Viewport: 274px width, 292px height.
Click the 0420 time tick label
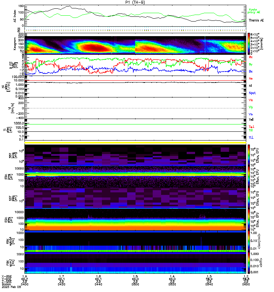point(61,284)
